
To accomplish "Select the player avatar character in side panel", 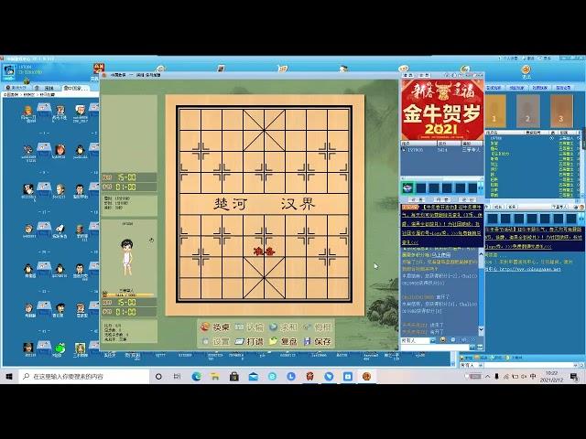I will (128, 252).
